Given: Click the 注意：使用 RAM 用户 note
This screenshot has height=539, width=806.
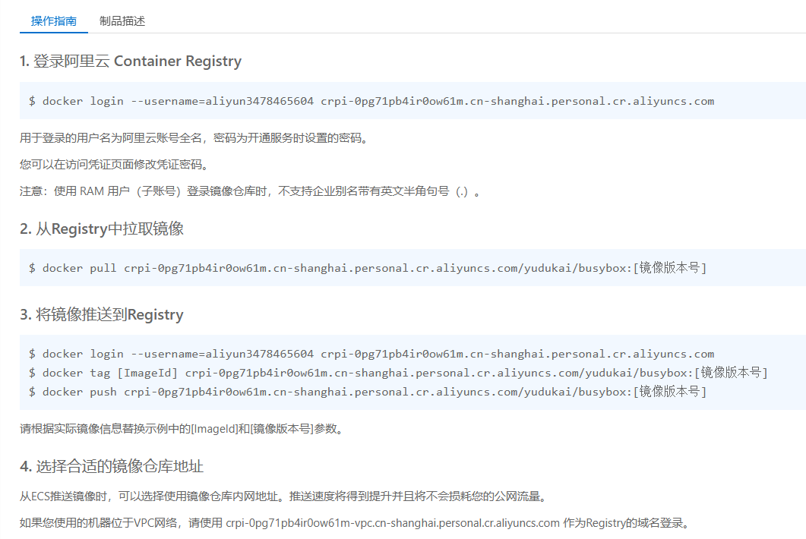Looking at the screenshot, I should 251,191.
